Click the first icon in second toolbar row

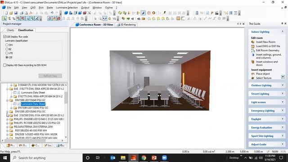pos(4,18)
